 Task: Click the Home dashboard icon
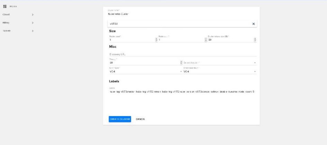point(5,7)
